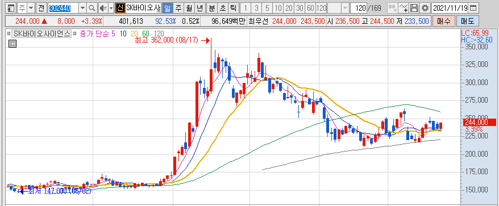
Task: Click the current price 244,000 in info bar
Action: coord(27,22)
